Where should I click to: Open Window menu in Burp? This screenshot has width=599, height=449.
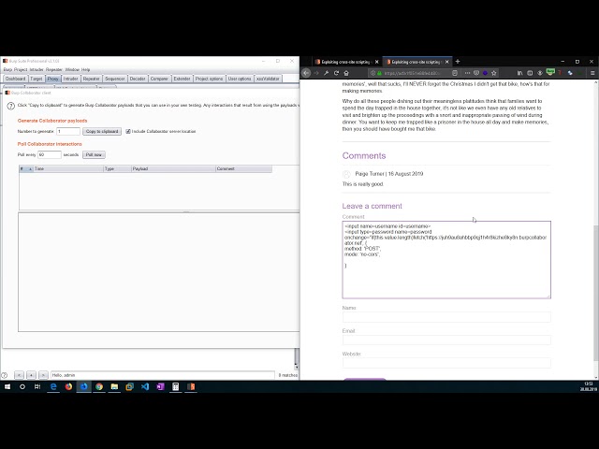[72, 70]
